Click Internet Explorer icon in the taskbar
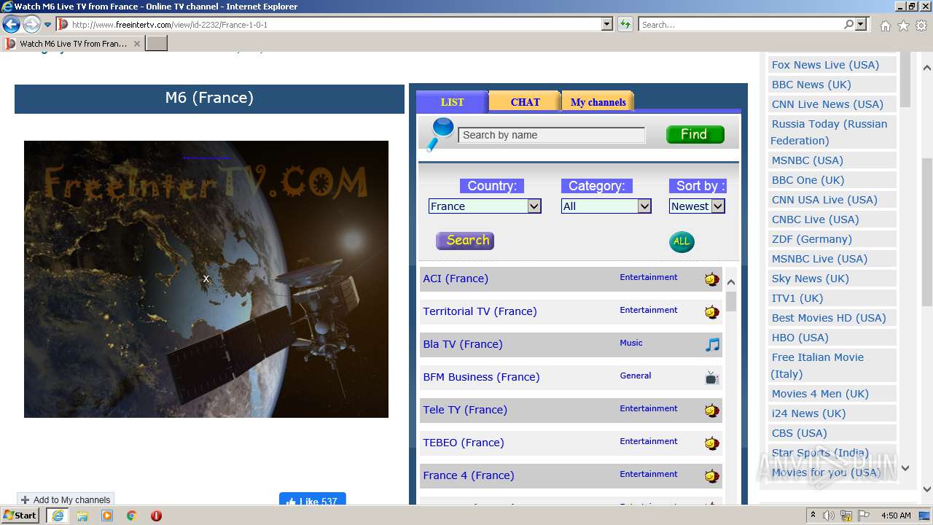The image size is (933, 525). click(58, 516)
